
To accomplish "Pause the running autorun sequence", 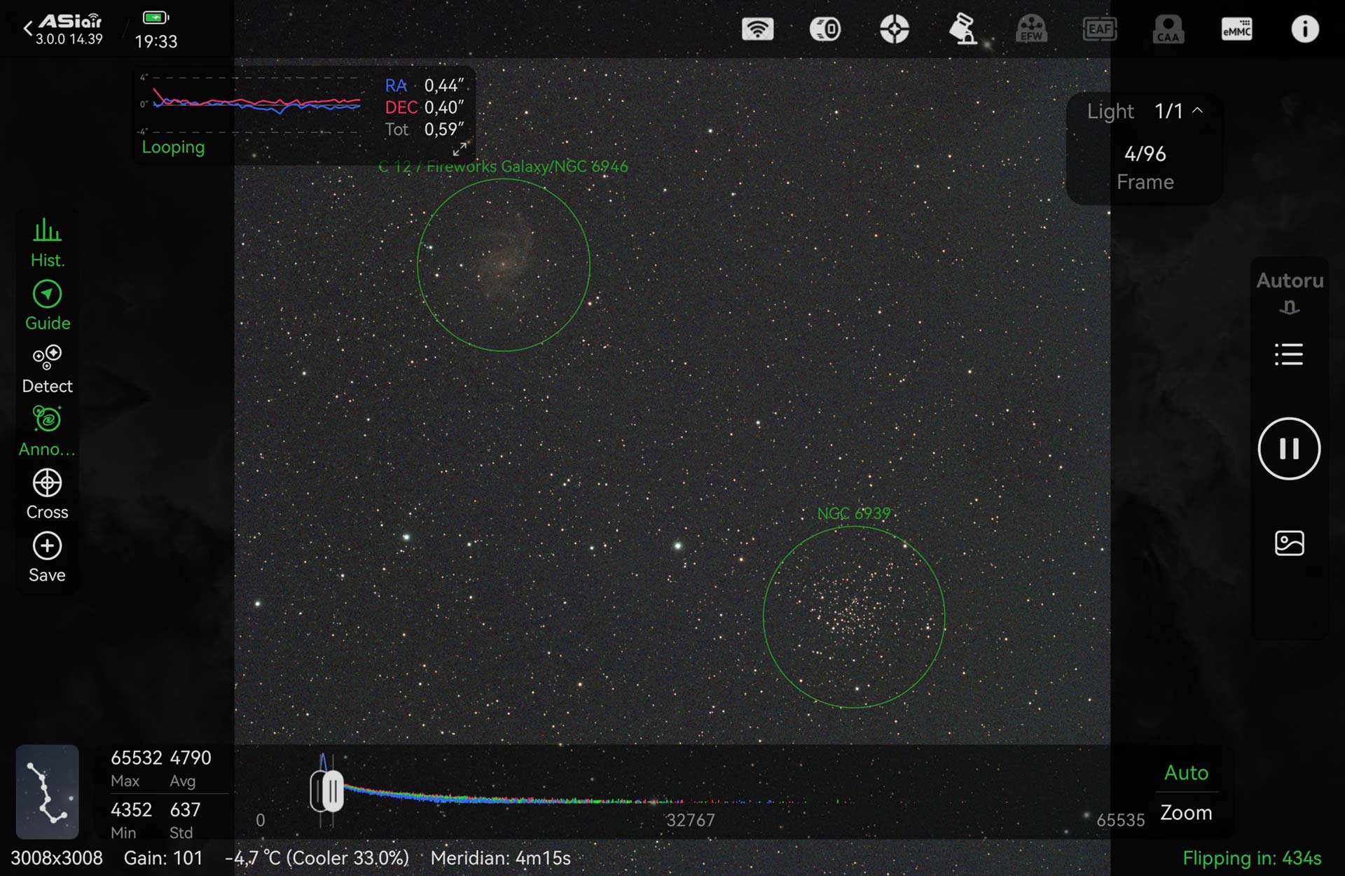I will click(x=1289, y=449).
